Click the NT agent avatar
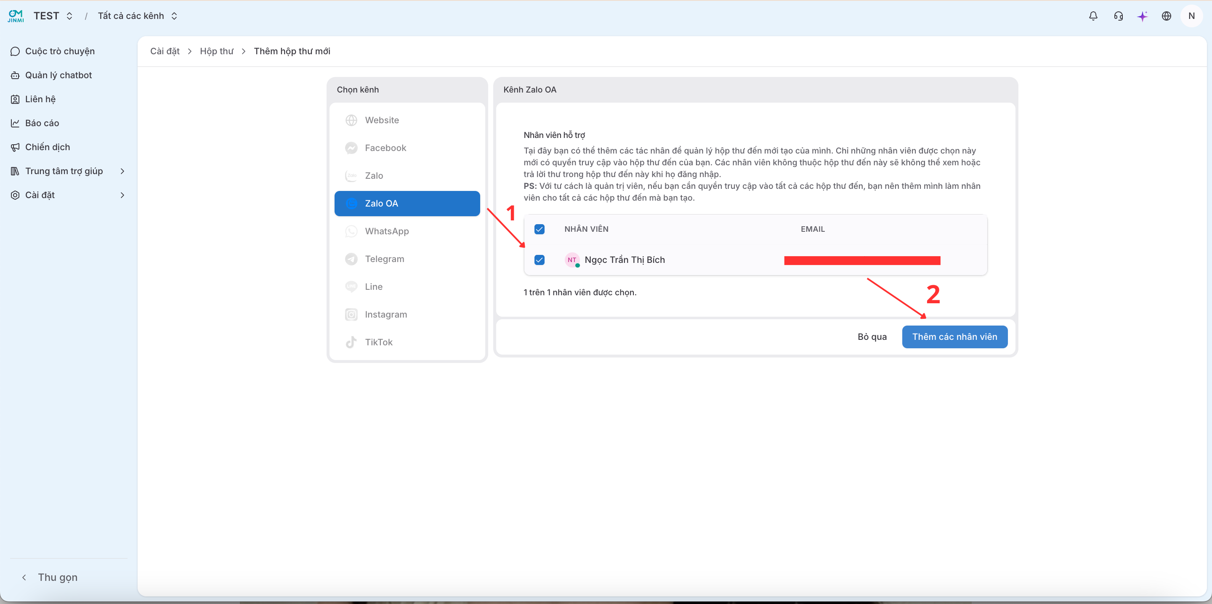The height and width of the screenshot is (604, 1212). (x=571, y=260)
